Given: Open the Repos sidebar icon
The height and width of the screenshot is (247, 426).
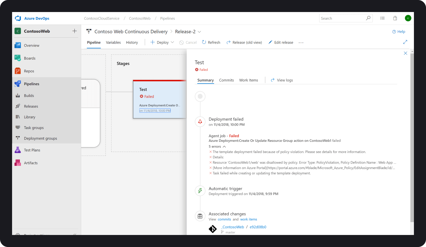Looking at the screenshot, I should coord(18,71).
